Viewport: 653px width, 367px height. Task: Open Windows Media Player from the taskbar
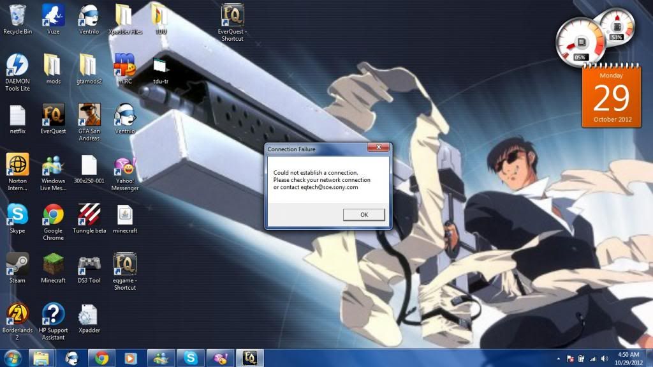tap(131, 358)
